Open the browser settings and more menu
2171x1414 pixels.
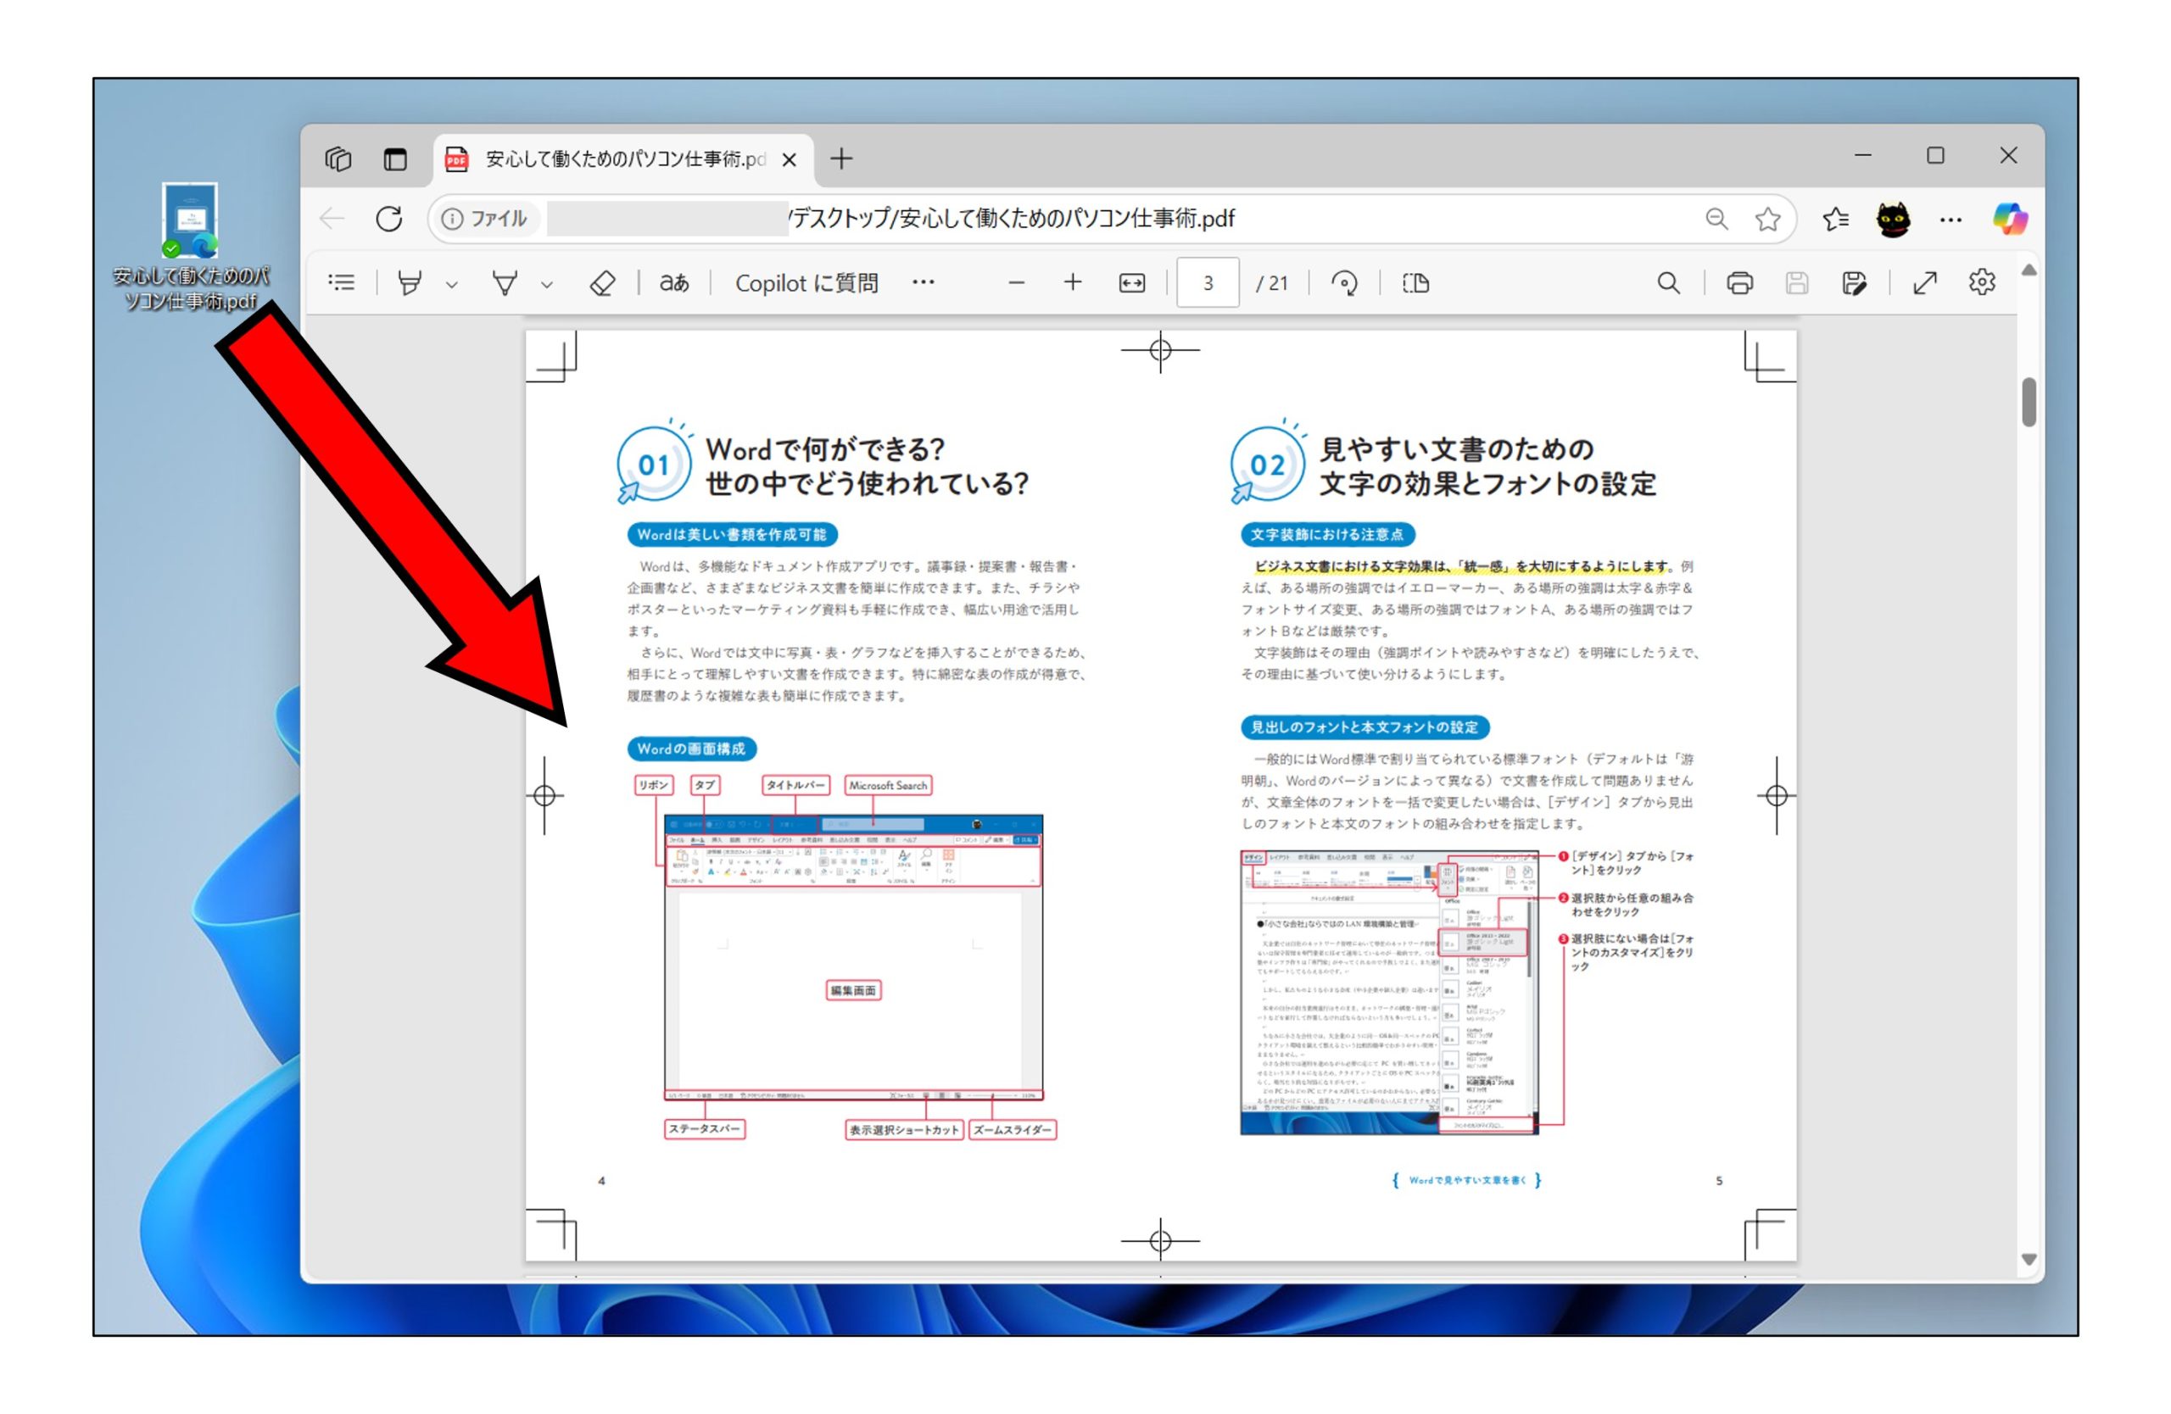(x=1951, y=219)
